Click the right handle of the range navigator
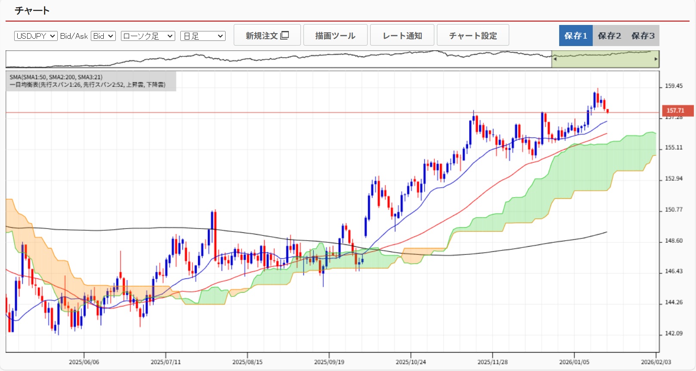696x371 pixels. coord(656,59)
